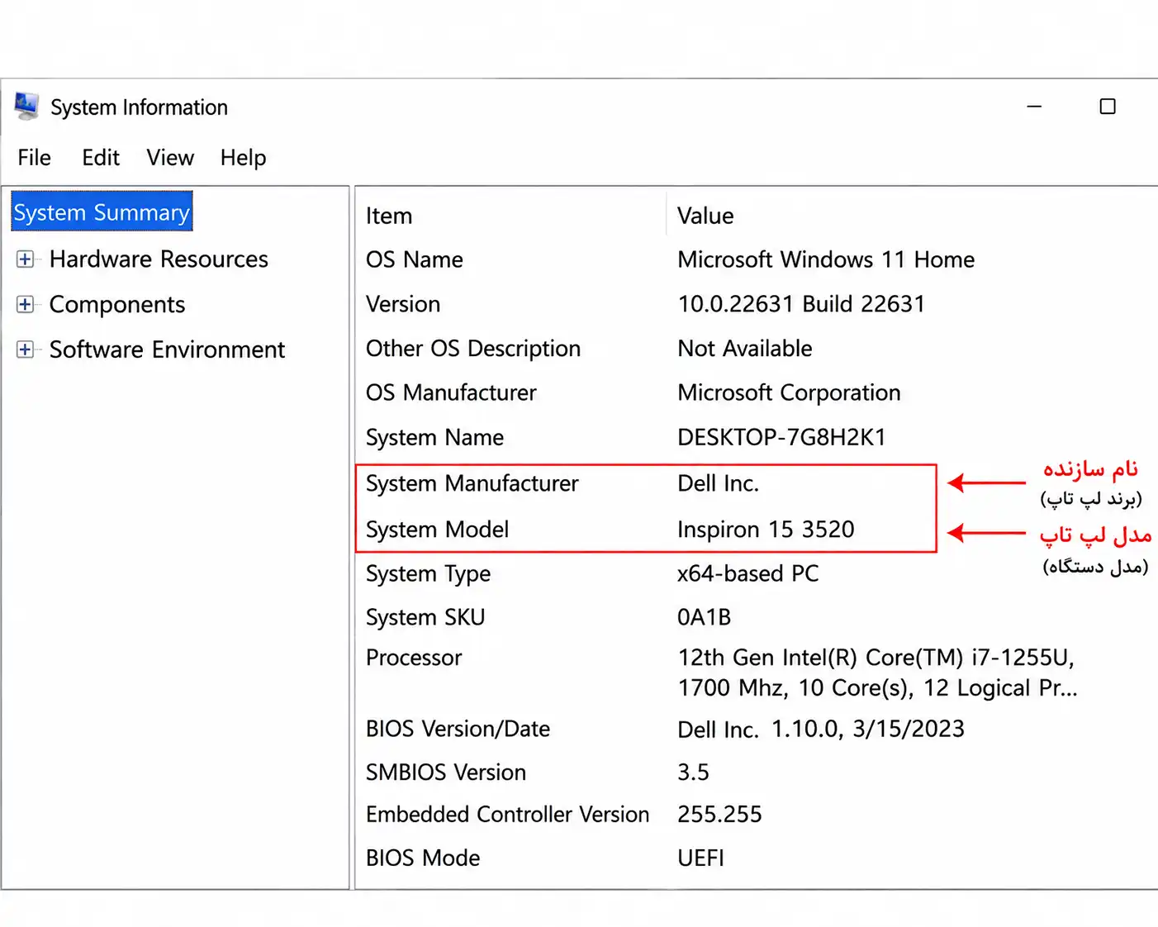
Task: Click the value 10.0.22631 Build 22631
Action: coord(801,304)
